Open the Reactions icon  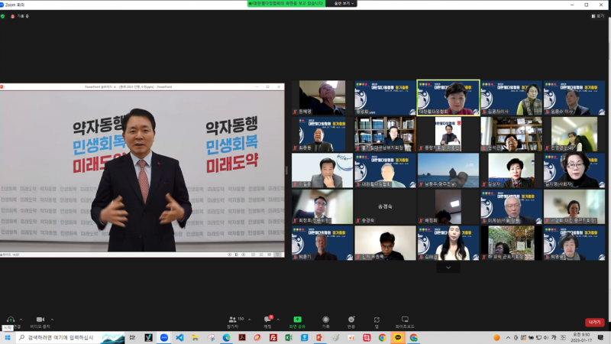click(351, 320)
